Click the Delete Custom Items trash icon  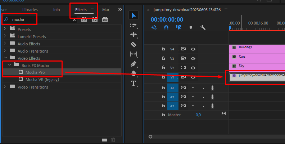tap(113, 140)
